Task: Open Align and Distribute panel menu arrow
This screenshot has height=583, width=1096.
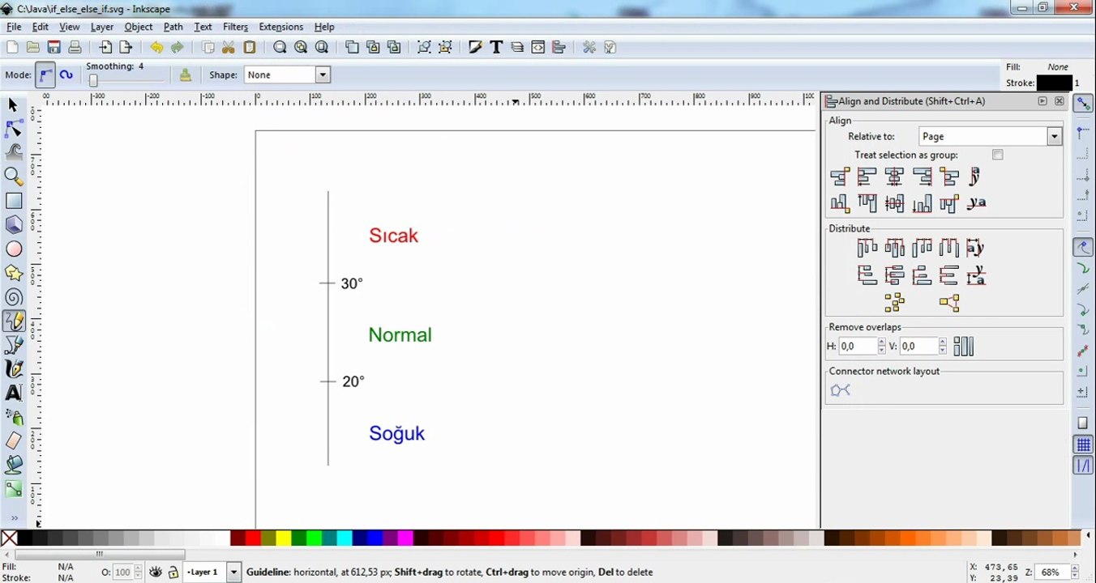Action: pos(1042,101)
